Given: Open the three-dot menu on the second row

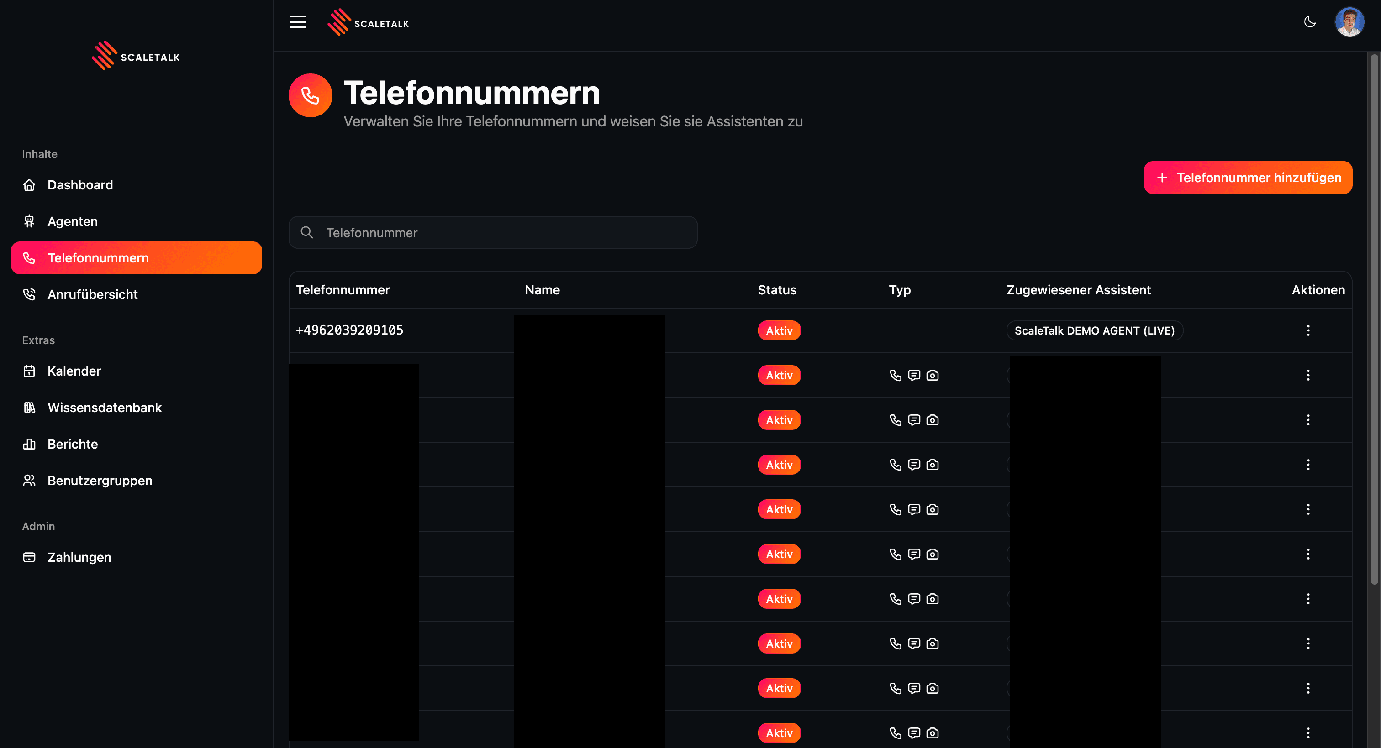Looking at the screenshot, I should point(1308,375).
